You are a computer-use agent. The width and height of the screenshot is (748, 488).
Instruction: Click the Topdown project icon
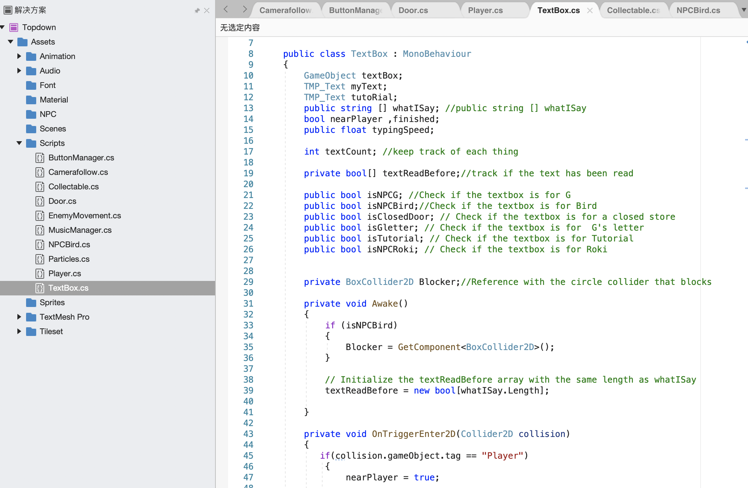14,27
